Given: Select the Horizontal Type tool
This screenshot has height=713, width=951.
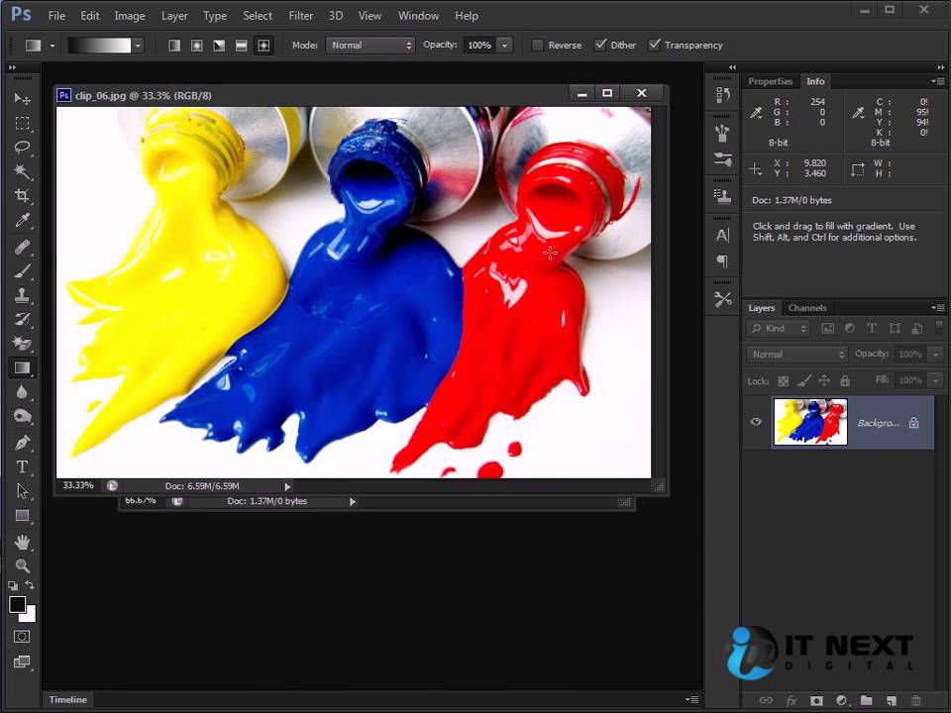Looking at the screenshot, I should (x=22, y=466).
